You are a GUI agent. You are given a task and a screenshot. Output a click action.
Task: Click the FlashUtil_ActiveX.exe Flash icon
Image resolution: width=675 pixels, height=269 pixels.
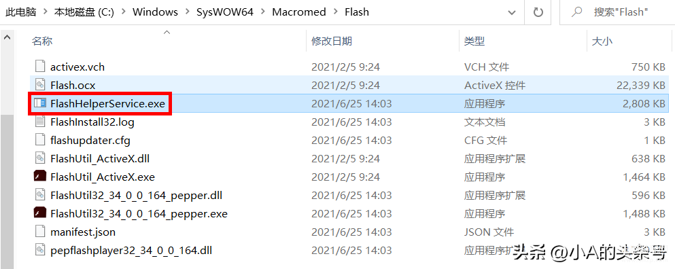39,177
